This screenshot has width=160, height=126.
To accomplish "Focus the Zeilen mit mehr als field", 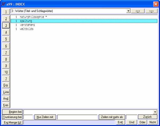I will 132,117.
